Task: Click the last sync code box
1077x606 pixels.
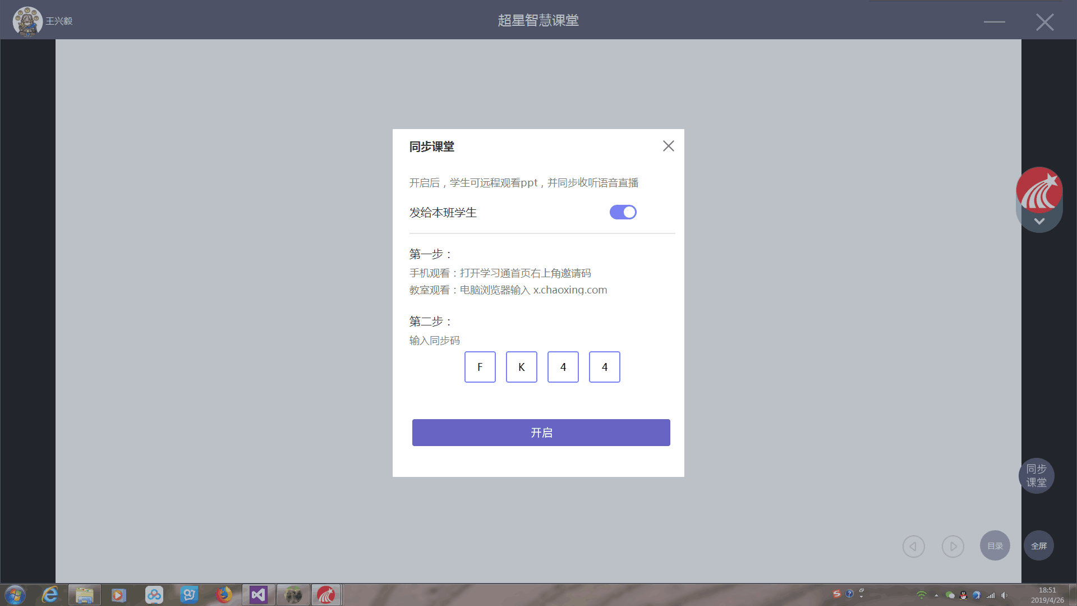Action: coord(604,367)
